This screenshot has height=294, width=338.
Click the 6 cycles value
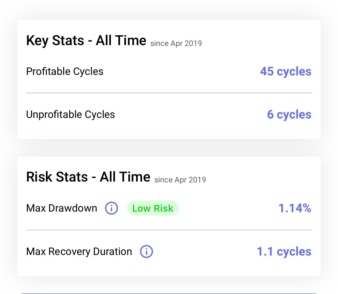tap(289, 114)
